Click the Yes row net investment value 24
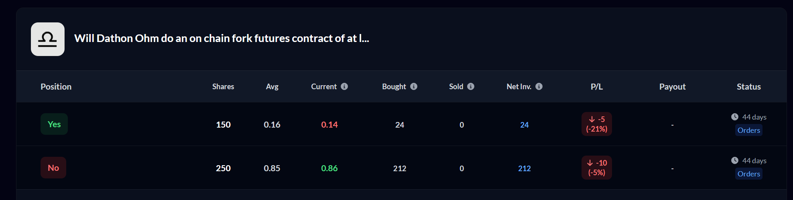This screenshot has width=793, height=200. (524, 125)
